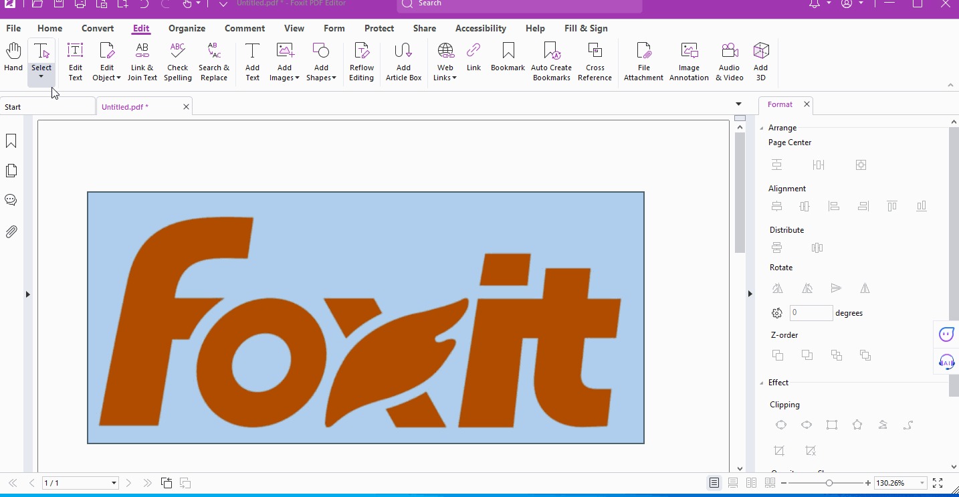Click the last Rotate row icon
Viewport: 959px width, 497px height.
(865, 288)
